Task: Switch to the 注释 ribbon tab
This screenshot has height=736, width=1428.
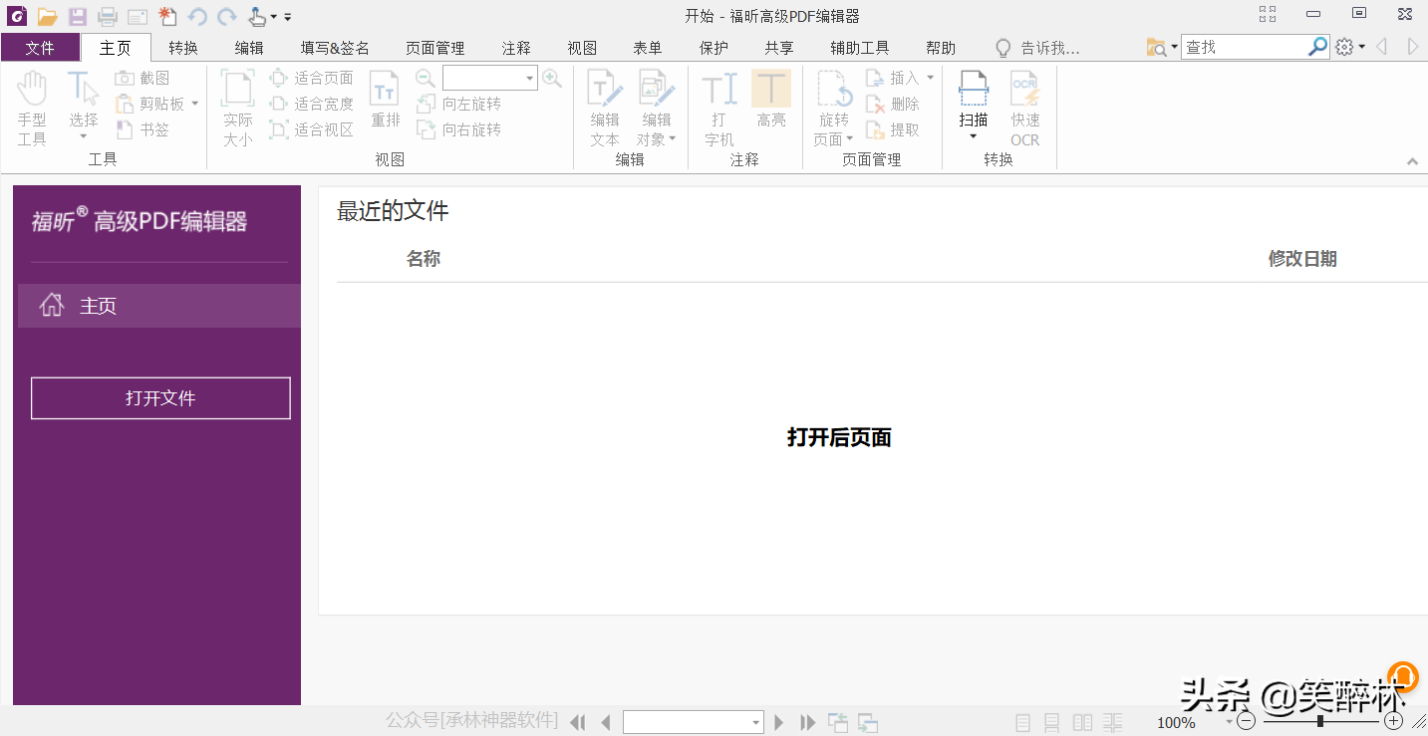Action: coord(516,48)
